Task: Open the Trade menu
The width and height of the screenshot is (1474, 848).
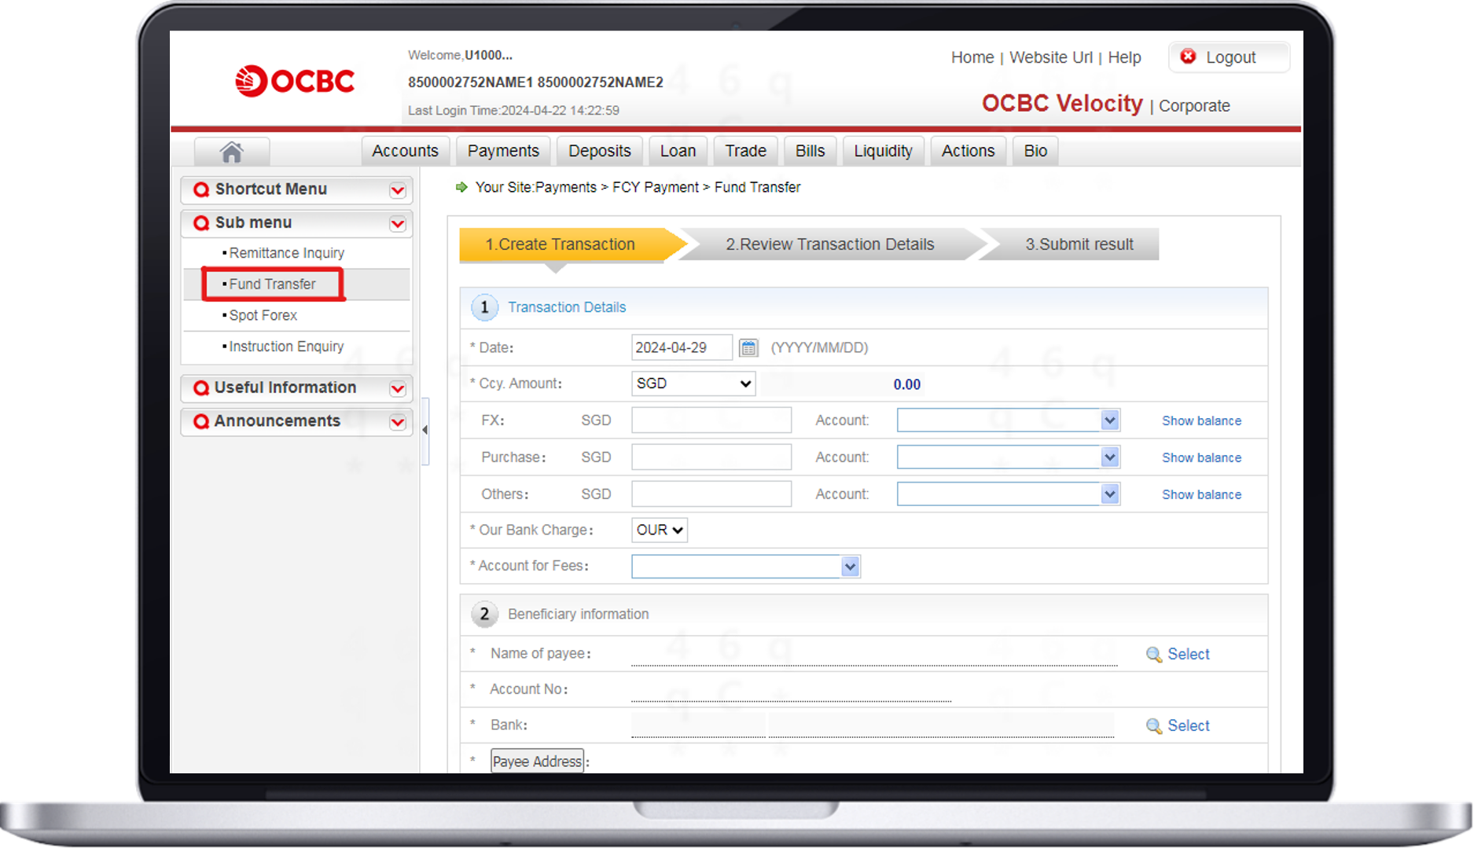Action: 745,151
